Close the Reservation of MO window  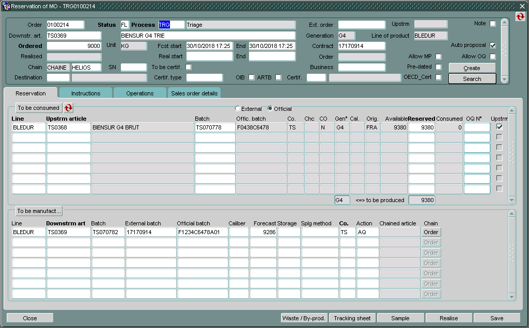[522, 6]
